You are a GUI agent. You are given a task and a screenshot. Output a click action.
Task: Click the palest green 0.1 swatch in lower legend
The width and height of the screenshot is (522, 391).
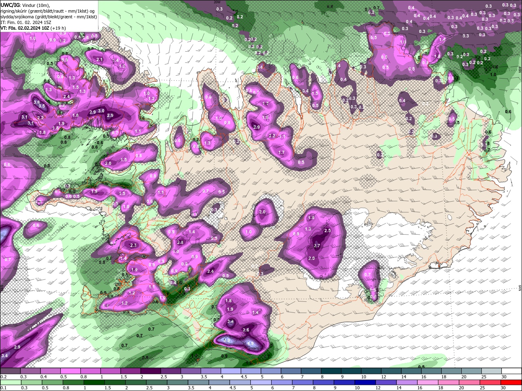10,382
